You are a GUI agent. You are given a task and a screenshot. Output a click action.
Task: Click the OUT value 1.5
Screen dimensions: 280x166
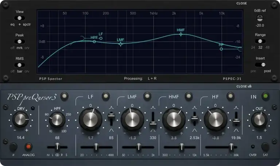click(x=259, y=137)
